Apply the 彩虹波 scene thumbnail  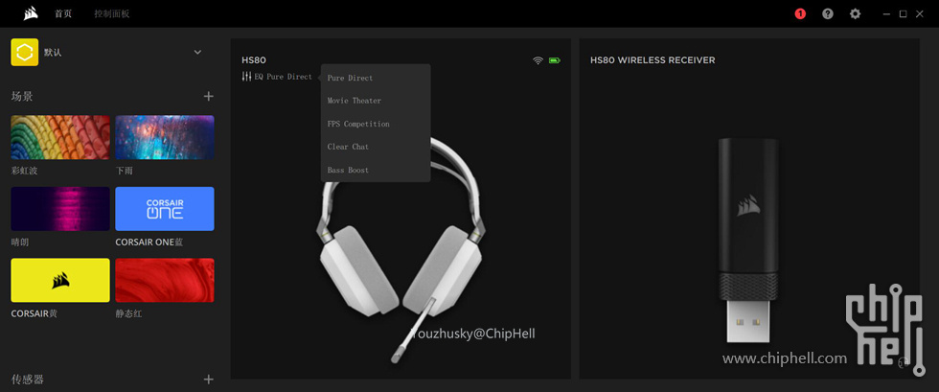coord(60,137)
